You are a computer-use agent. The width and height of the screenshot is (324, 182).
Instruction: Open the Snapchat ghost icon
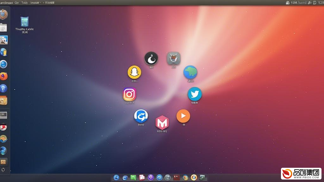pos(134,72)
